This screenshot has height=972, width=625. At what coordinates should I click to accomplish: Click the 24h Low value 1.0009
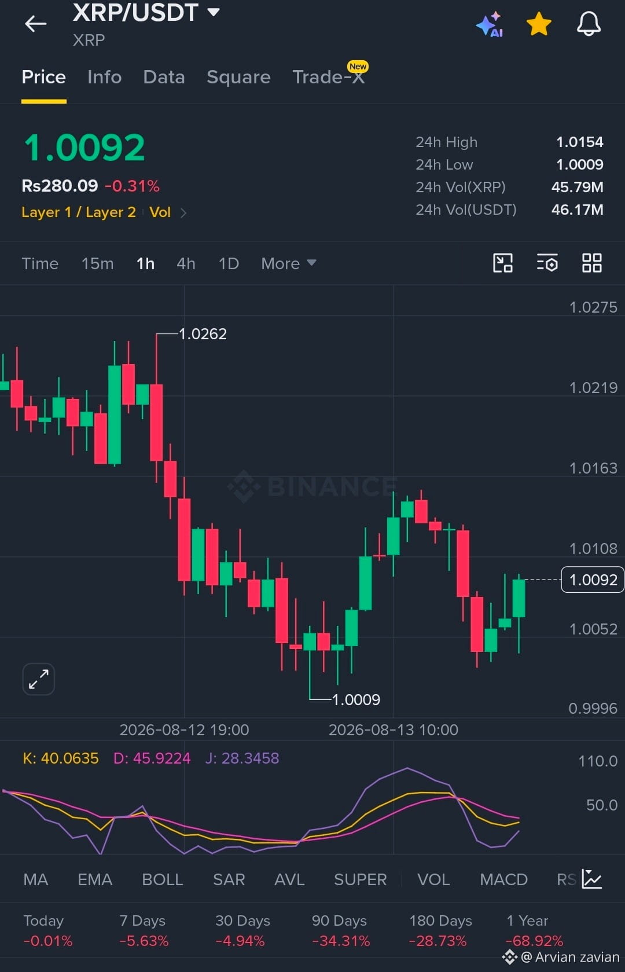tap(579, 164)
